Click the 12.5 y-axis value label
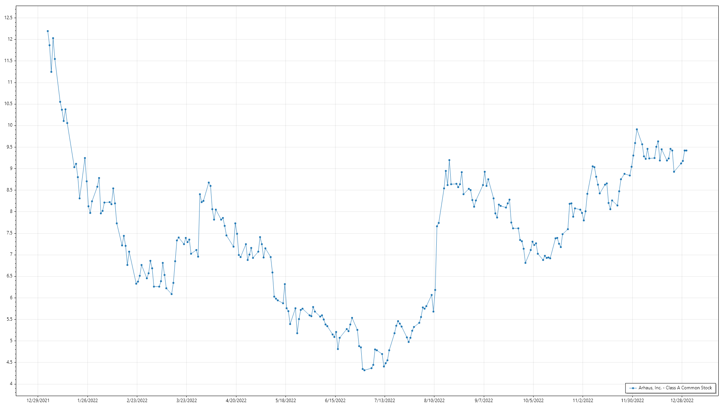Viewport: 724px width, 407px height. pyautogui.click(x=8, y=18)
